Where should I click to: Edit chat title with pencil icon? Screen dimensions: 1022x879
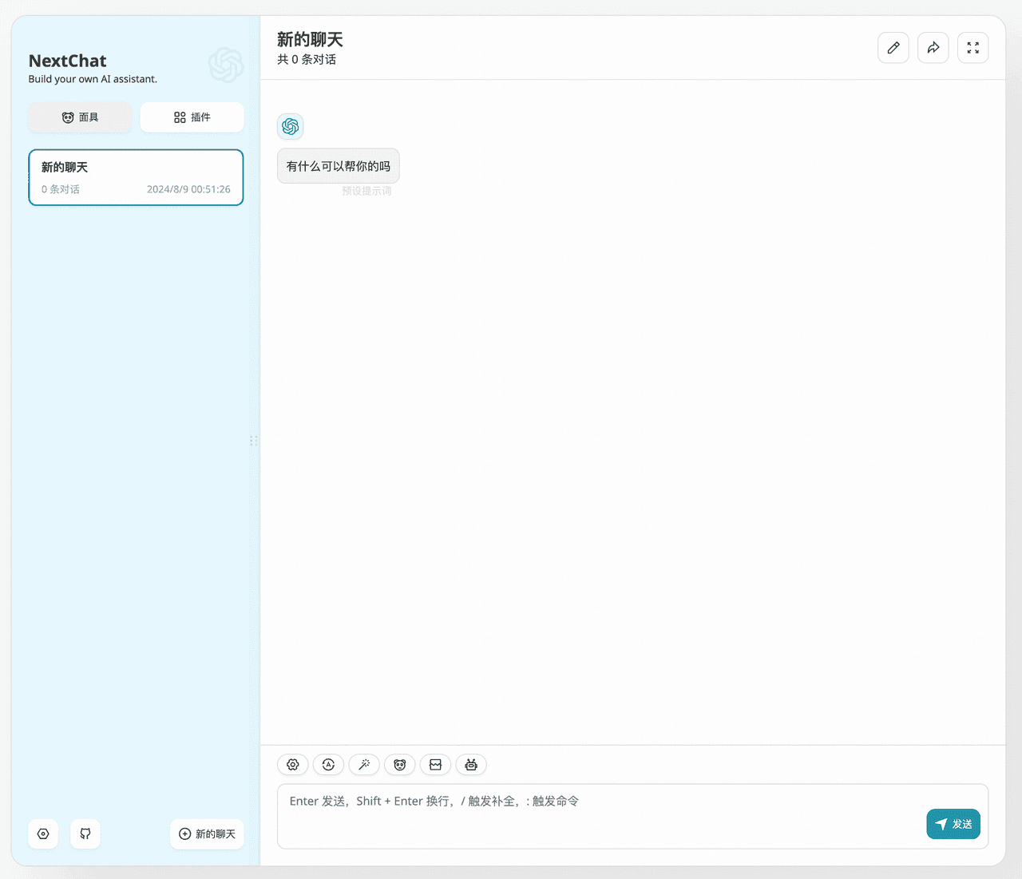tap(893, 48)
